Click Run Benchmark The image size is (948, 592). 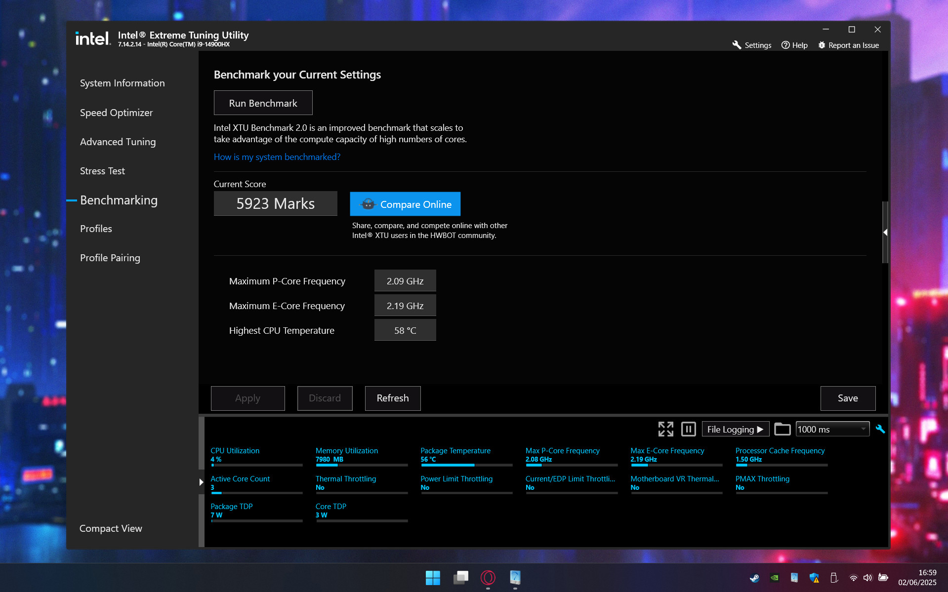263,103
